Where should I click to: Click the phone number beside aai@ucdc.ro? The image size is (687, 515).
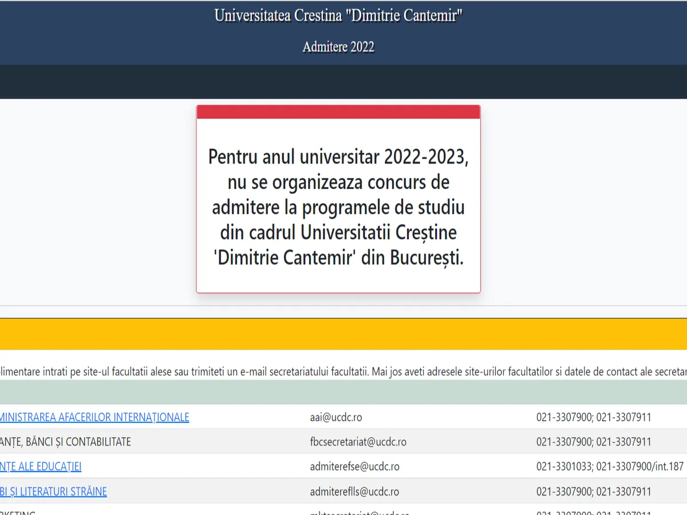593,417
